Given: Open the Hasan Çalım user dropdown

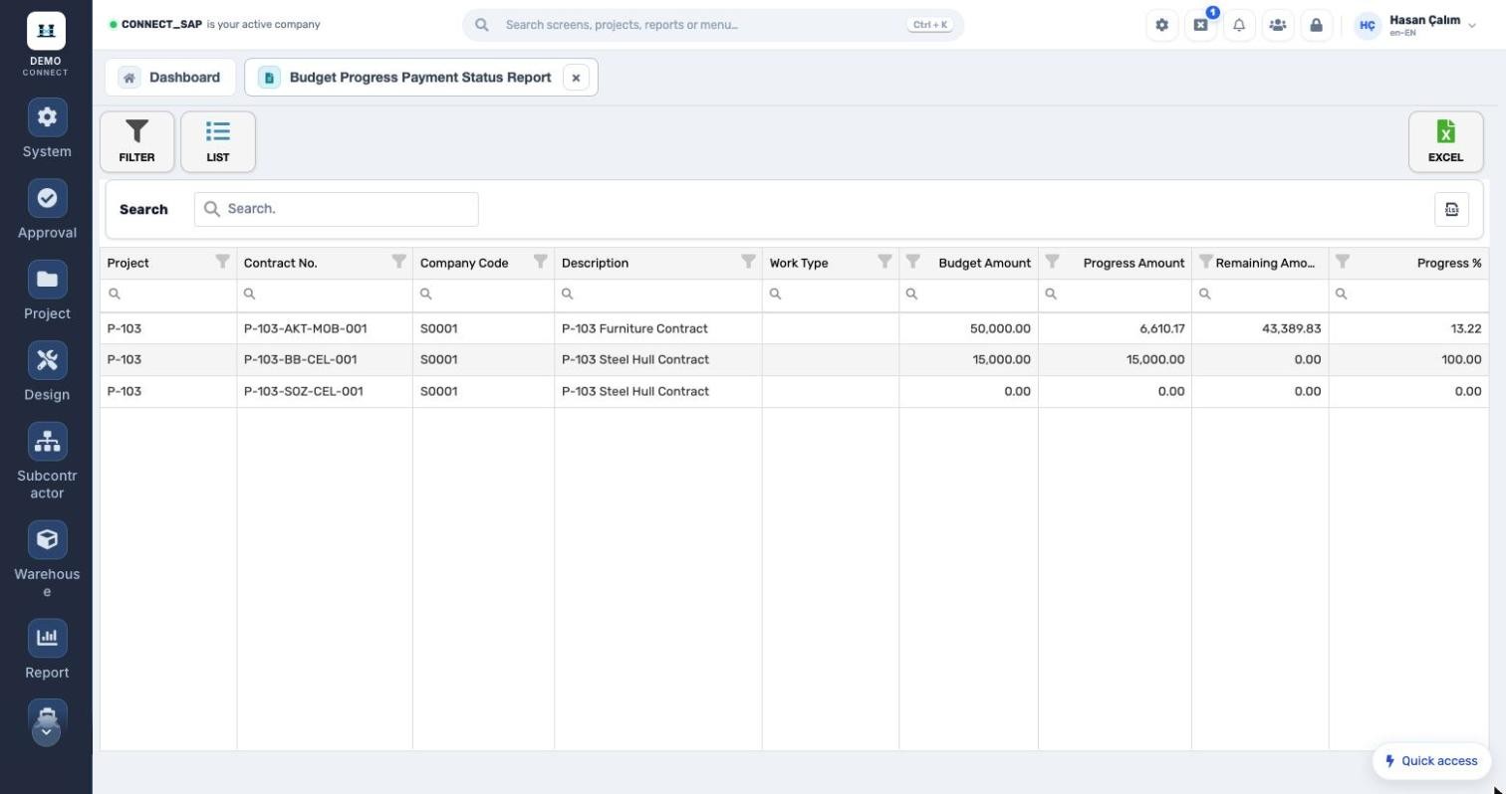Looking at the screenshot, I should click(x=1417, y=25).
